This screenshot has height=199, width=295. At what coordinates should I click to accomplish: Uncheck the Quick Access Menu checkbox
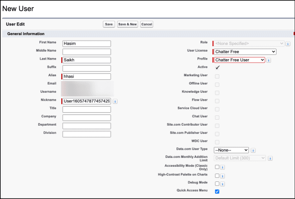coord(217,191)
